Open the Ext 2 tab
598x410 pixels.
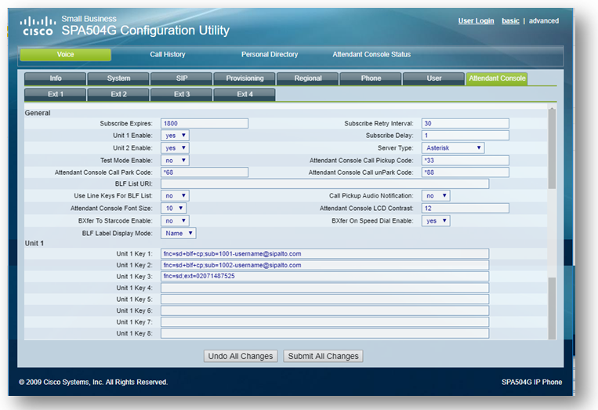click(x=118, y=94)
